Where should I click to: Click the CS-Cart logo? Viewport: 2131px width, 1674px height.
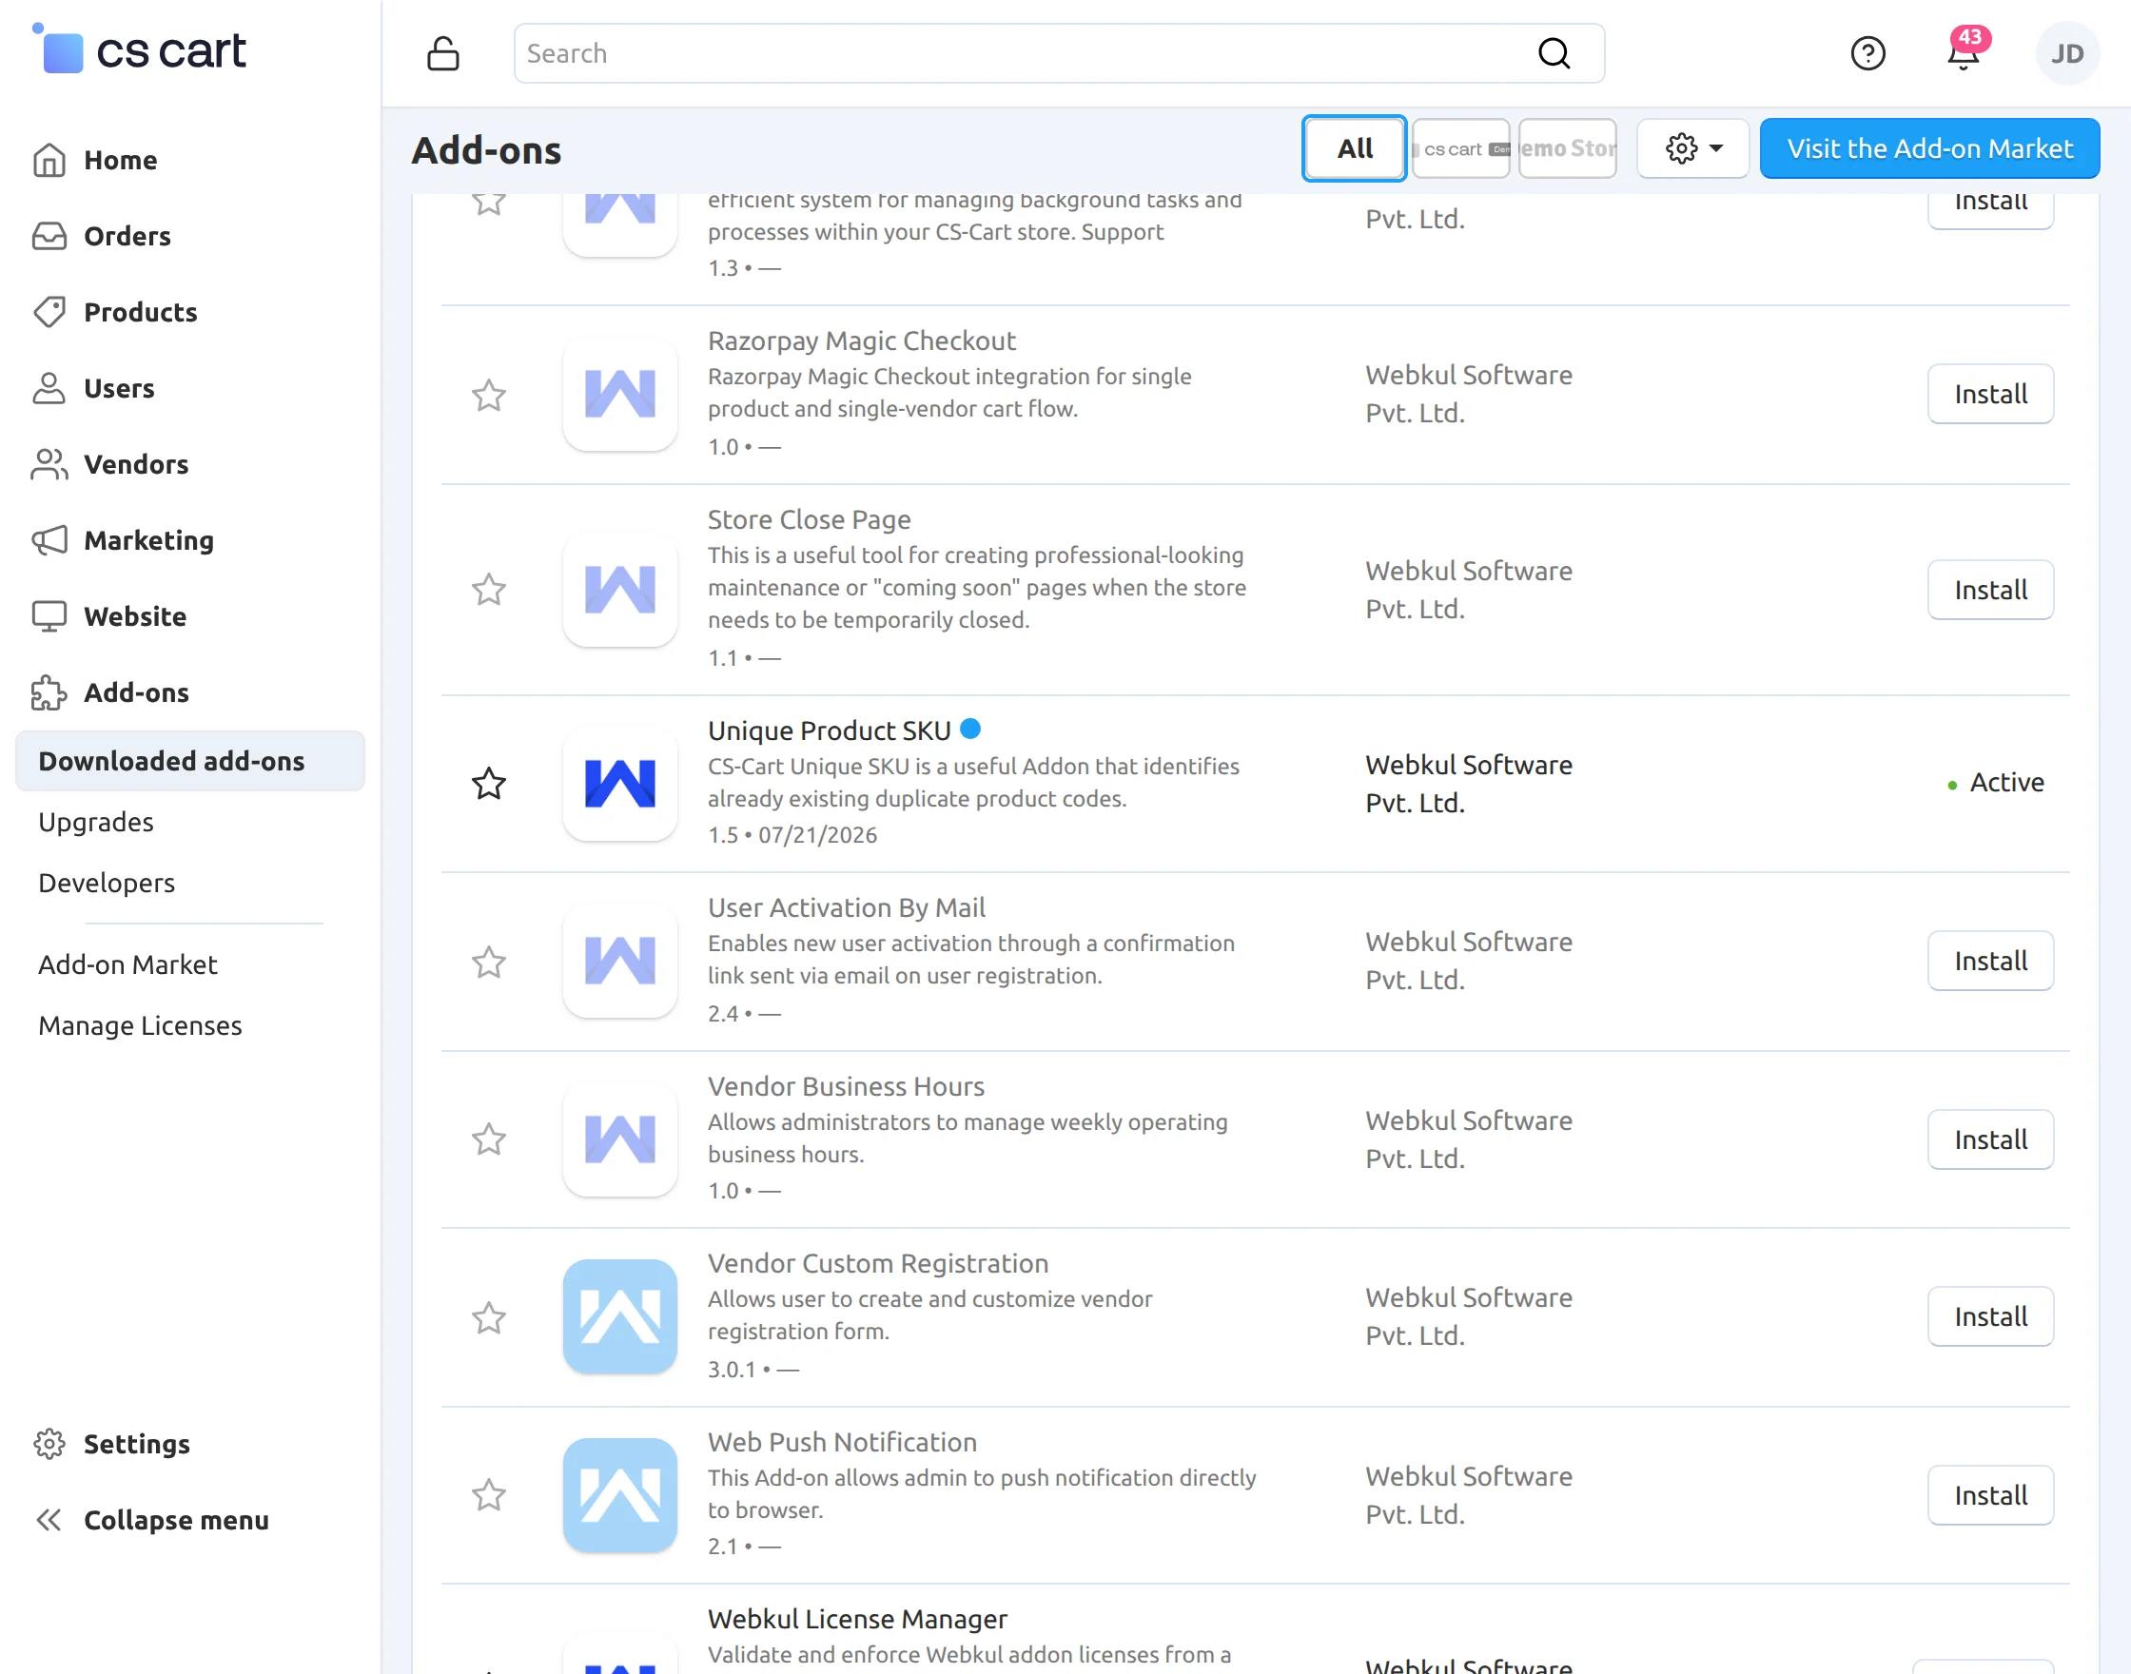(138, 49)
